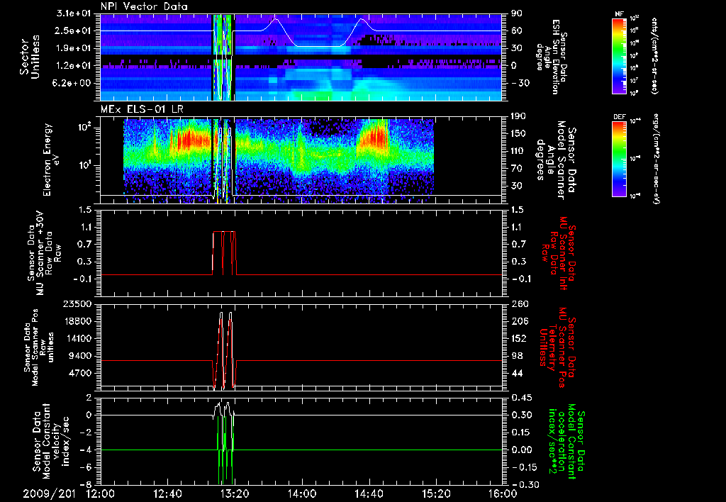
Task: Click the '14100' scanner position tick
Action: 78,338
